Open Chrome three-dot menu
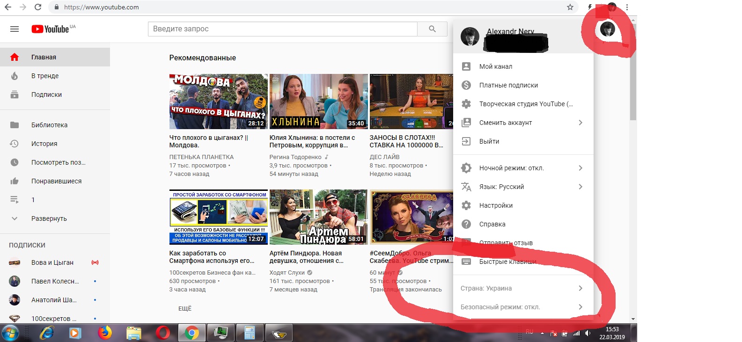Image resolution: width=742 pixels, height=342 pixels. click(x=627, y=7)
